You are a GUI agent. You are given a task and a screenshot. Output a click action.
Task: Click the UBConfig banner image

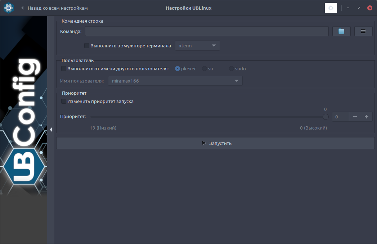click(23, 130)
